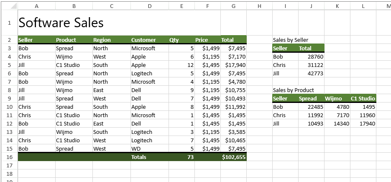Click the Customer header cell
The image size is (391, 182).
click(x=143, y=40)
